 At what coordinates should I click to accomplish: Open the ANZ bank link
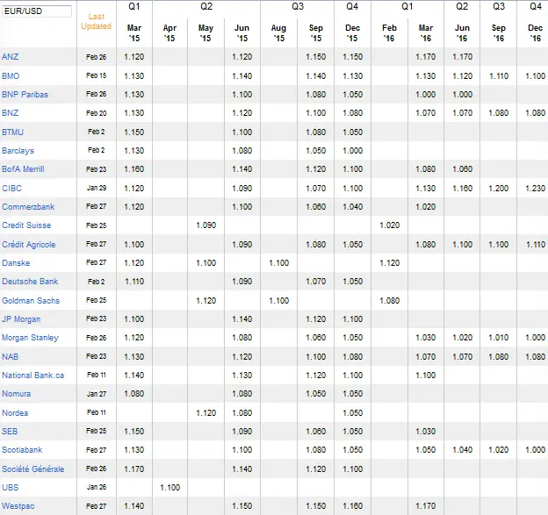(x=11, y=56)
